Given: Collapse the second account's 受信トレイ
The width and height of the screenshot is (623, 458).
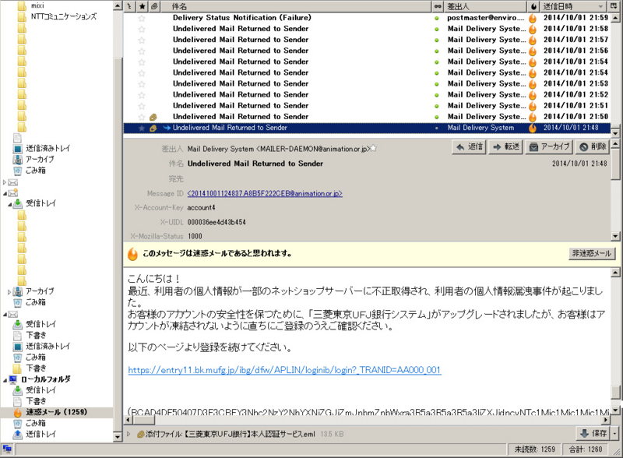Looking at the screenshot, I should tap(9, 204).
